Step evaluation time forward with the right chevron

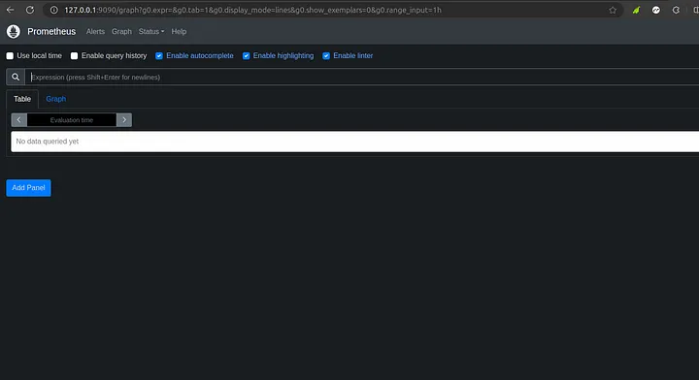click(x=124, y=119)
